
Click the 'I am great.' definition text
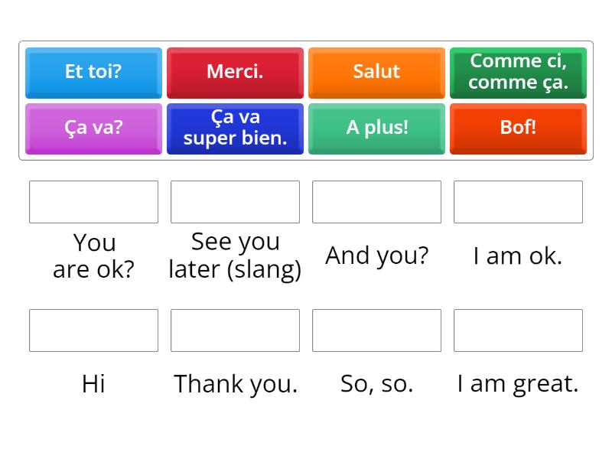(518, 383)
